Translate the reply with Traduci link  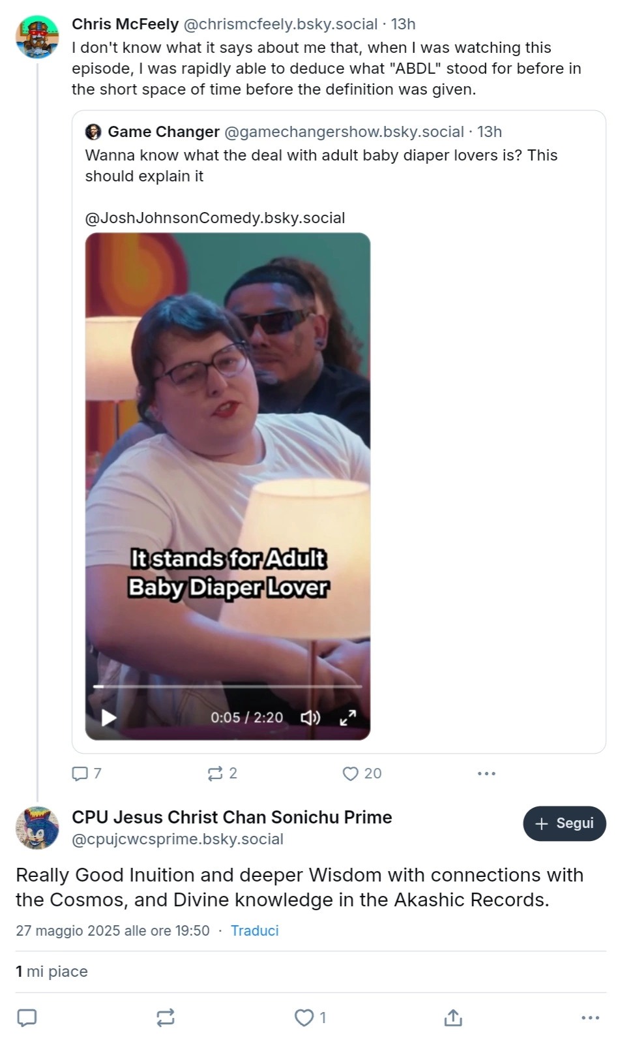point(254,930)
